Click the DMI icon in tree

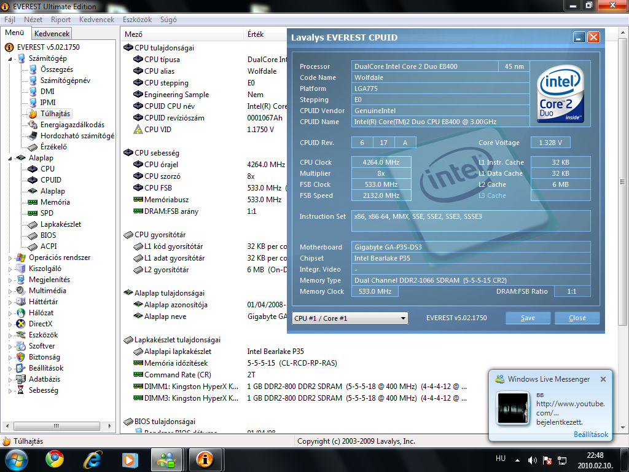[x=33, y=92]
